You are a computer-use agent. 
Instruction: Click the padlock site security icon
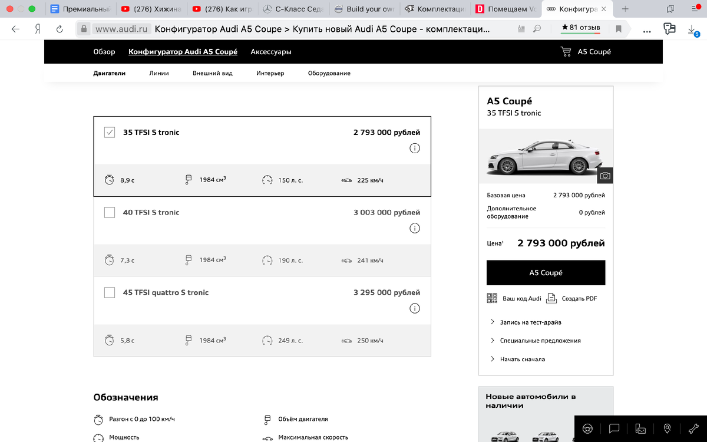(84, 29)
